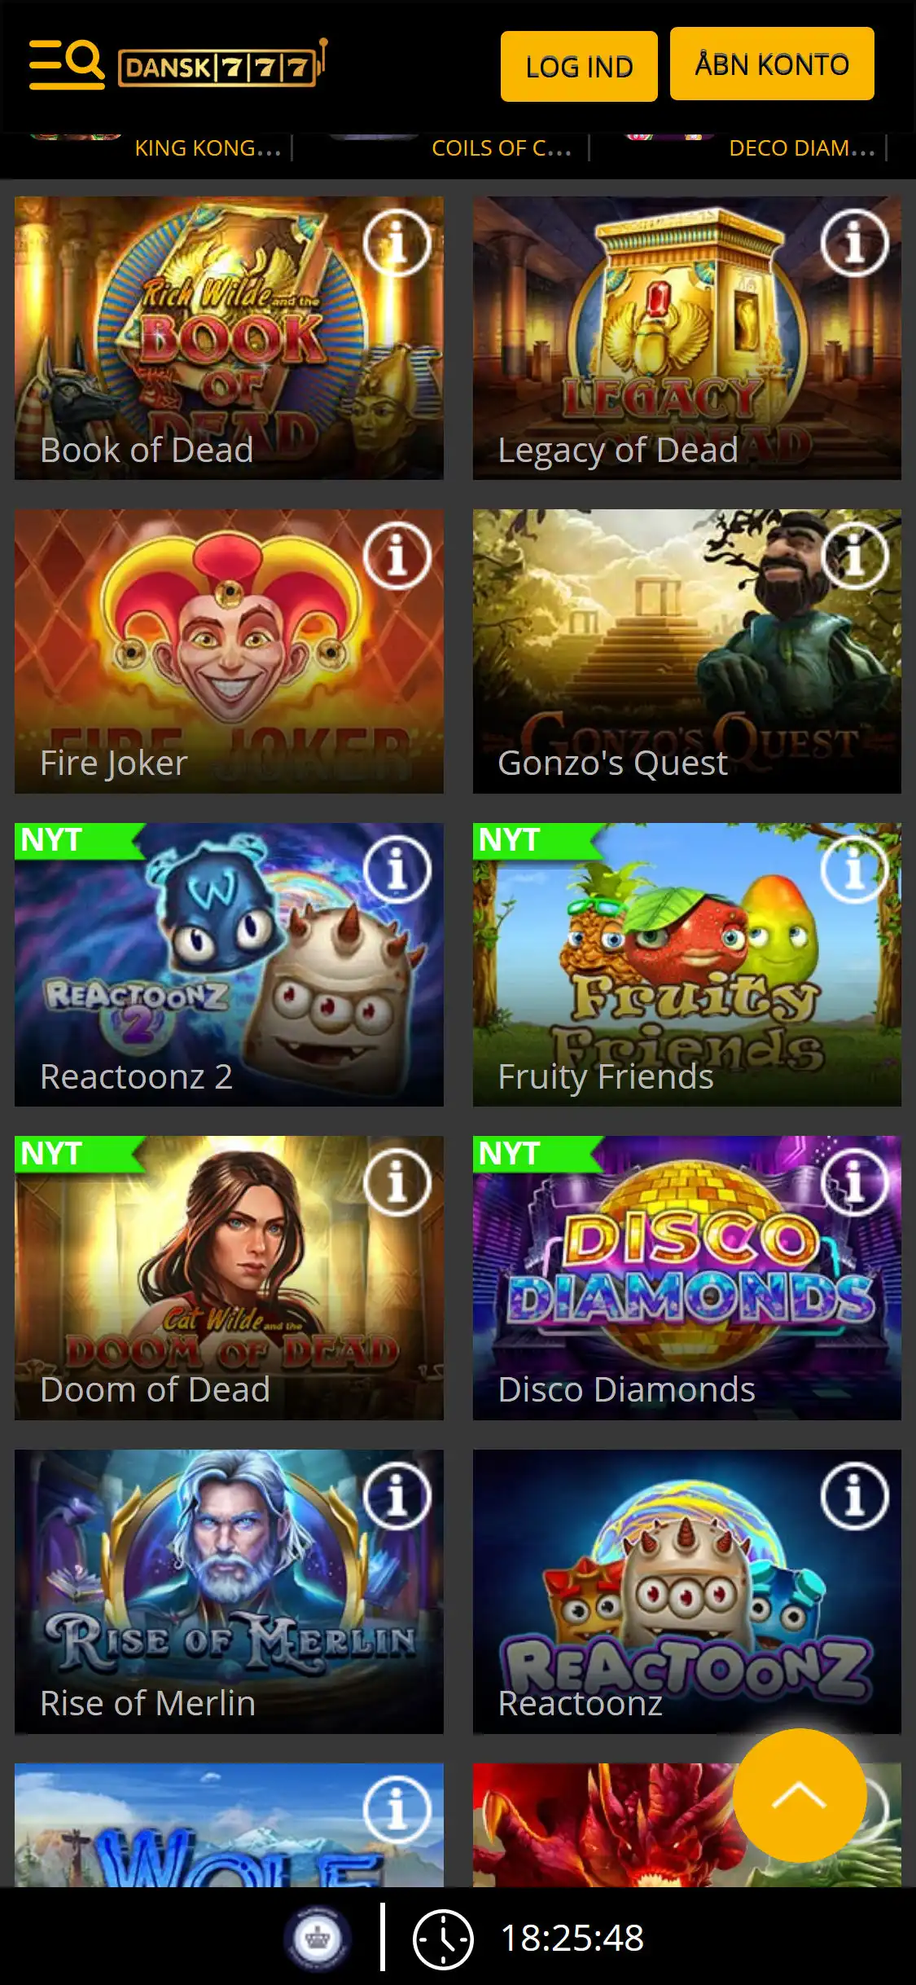The image size is (916, 1985).
Task: Open info for Book of Dead
Action: coord(397,243)
